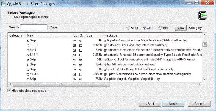
Task: Click the cycle icon for gl2ps Skip
Action: pos(28,70)
